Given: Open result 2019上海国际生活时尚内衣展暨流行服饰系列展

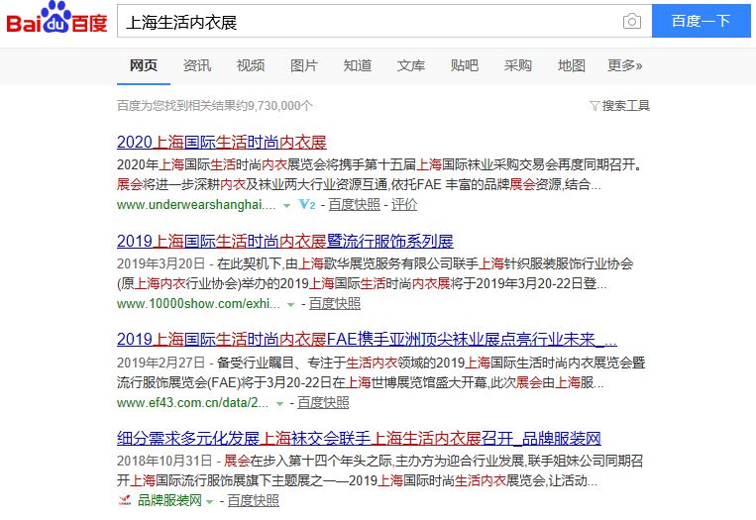Looking at the screenshot, I should [x=285, y=241].
